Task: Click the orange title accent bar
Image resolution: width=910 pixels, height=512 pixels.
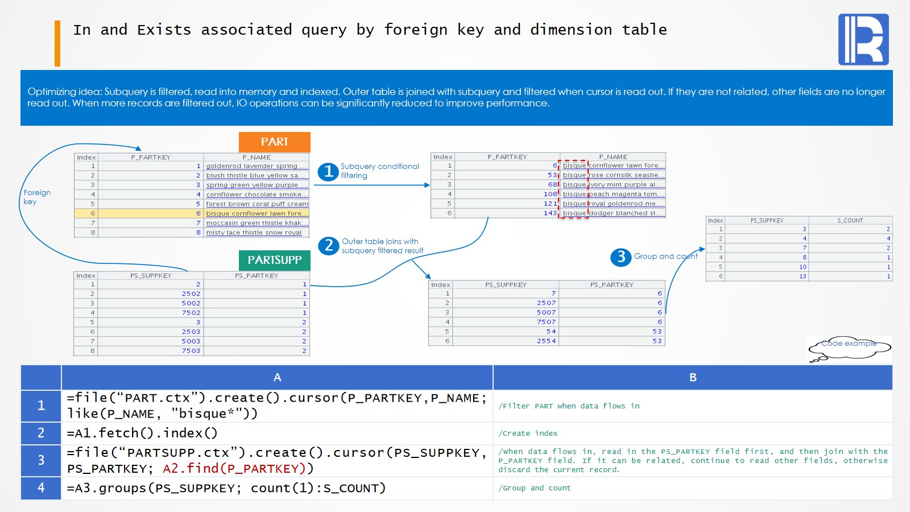Action: [57, 43]
